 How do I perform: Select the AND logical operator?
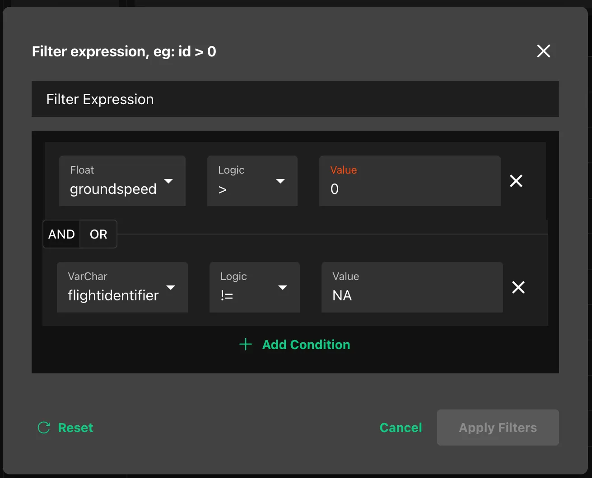(x=61, y=234)
